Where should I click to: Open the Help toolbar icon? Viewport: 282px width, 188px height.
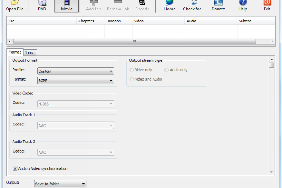click(243, 6)
